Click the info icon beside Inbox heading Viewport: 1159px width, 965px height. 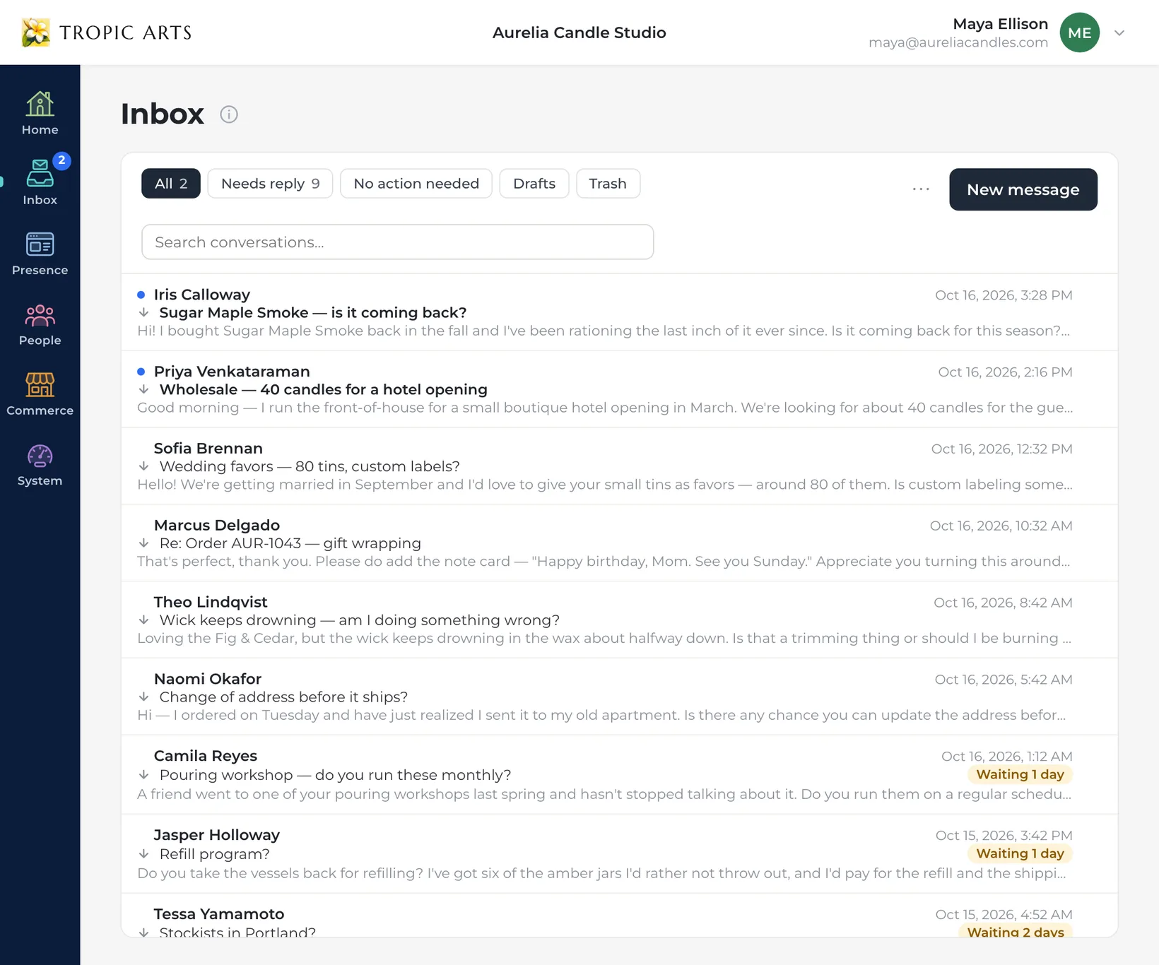coord(229,114)
